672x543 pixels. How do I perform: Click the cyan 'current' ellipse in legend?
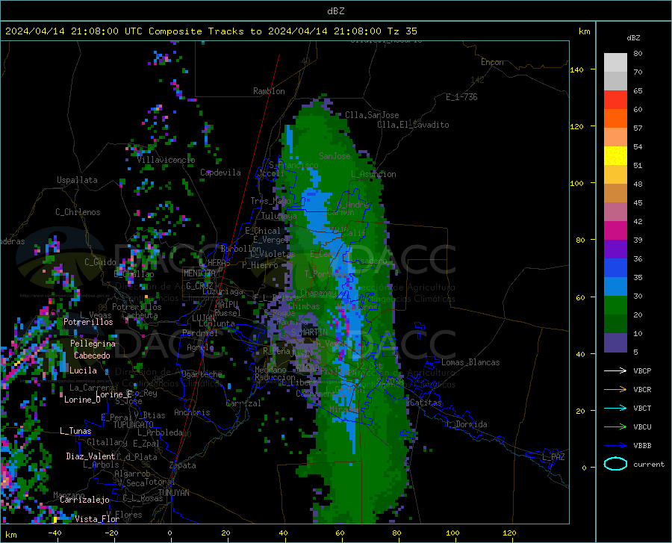click(x=615, y=464)
